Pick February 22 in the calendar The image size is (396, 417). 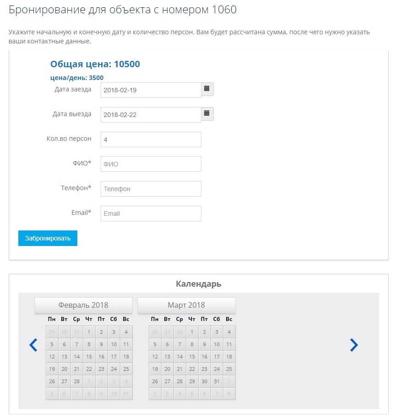(x=89, y=369)
